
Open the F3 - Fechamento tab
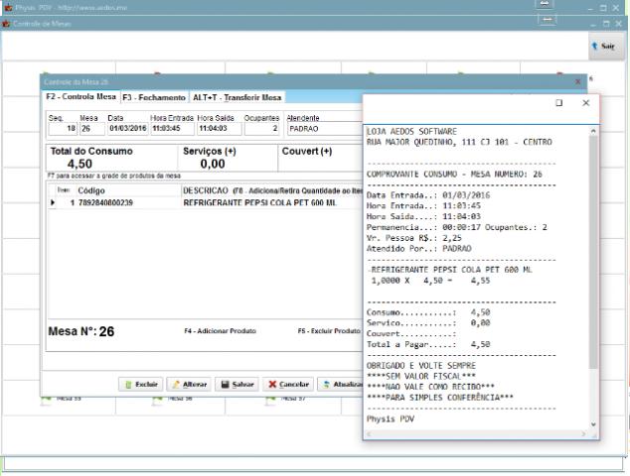point(154,97)
